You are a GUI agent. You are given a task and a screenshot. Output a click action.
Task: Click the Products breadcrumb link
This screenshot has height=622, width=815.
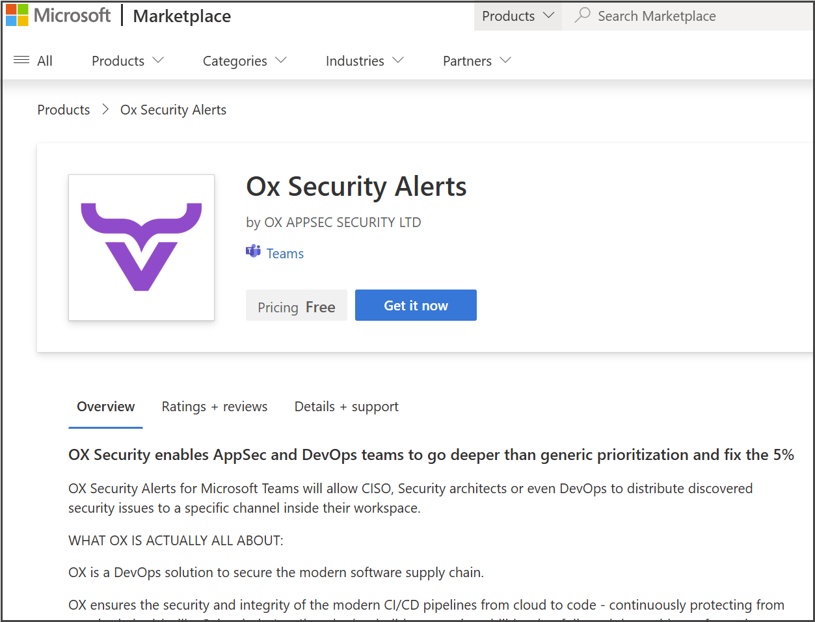point(64,110)
